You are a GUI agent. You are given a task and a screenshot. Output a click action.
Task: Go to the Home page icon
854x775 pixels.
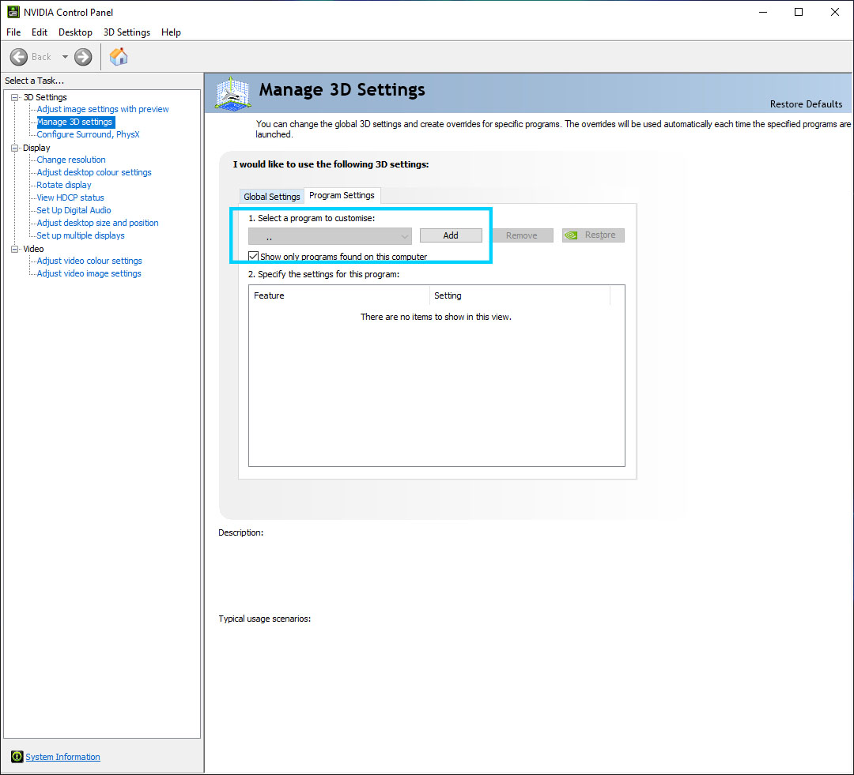(118, 56)
